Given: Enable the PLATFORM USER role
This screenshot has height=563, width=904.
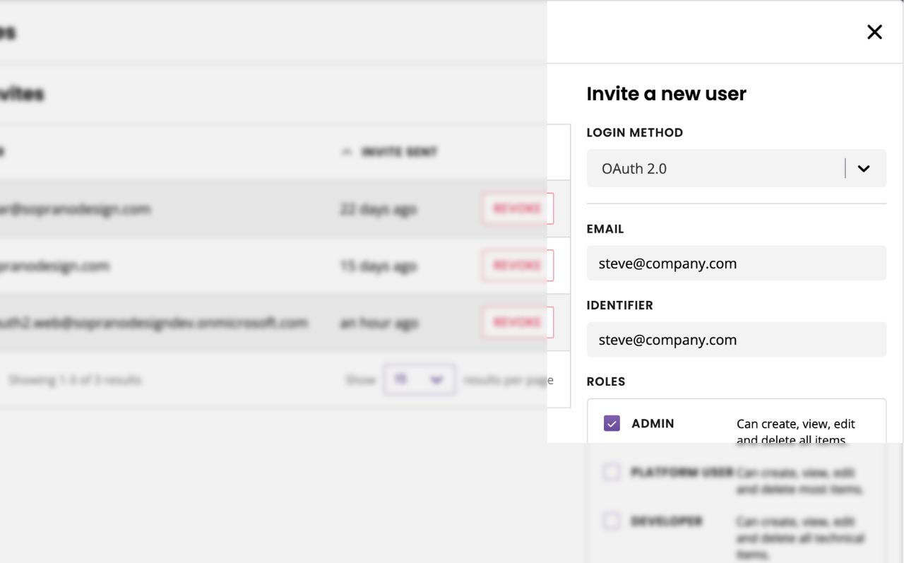Looking at the screenshot, I should coord(612,472).
